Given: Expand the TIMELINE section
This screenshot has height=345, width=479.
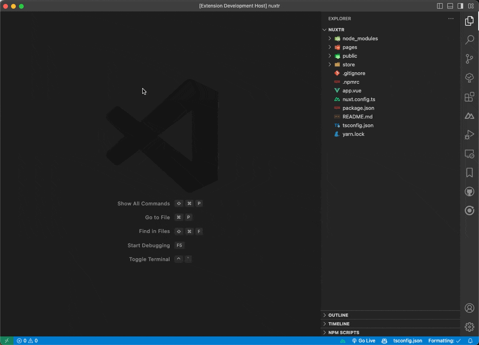Looking at the screenshot, I should click(x=391, y=324).
